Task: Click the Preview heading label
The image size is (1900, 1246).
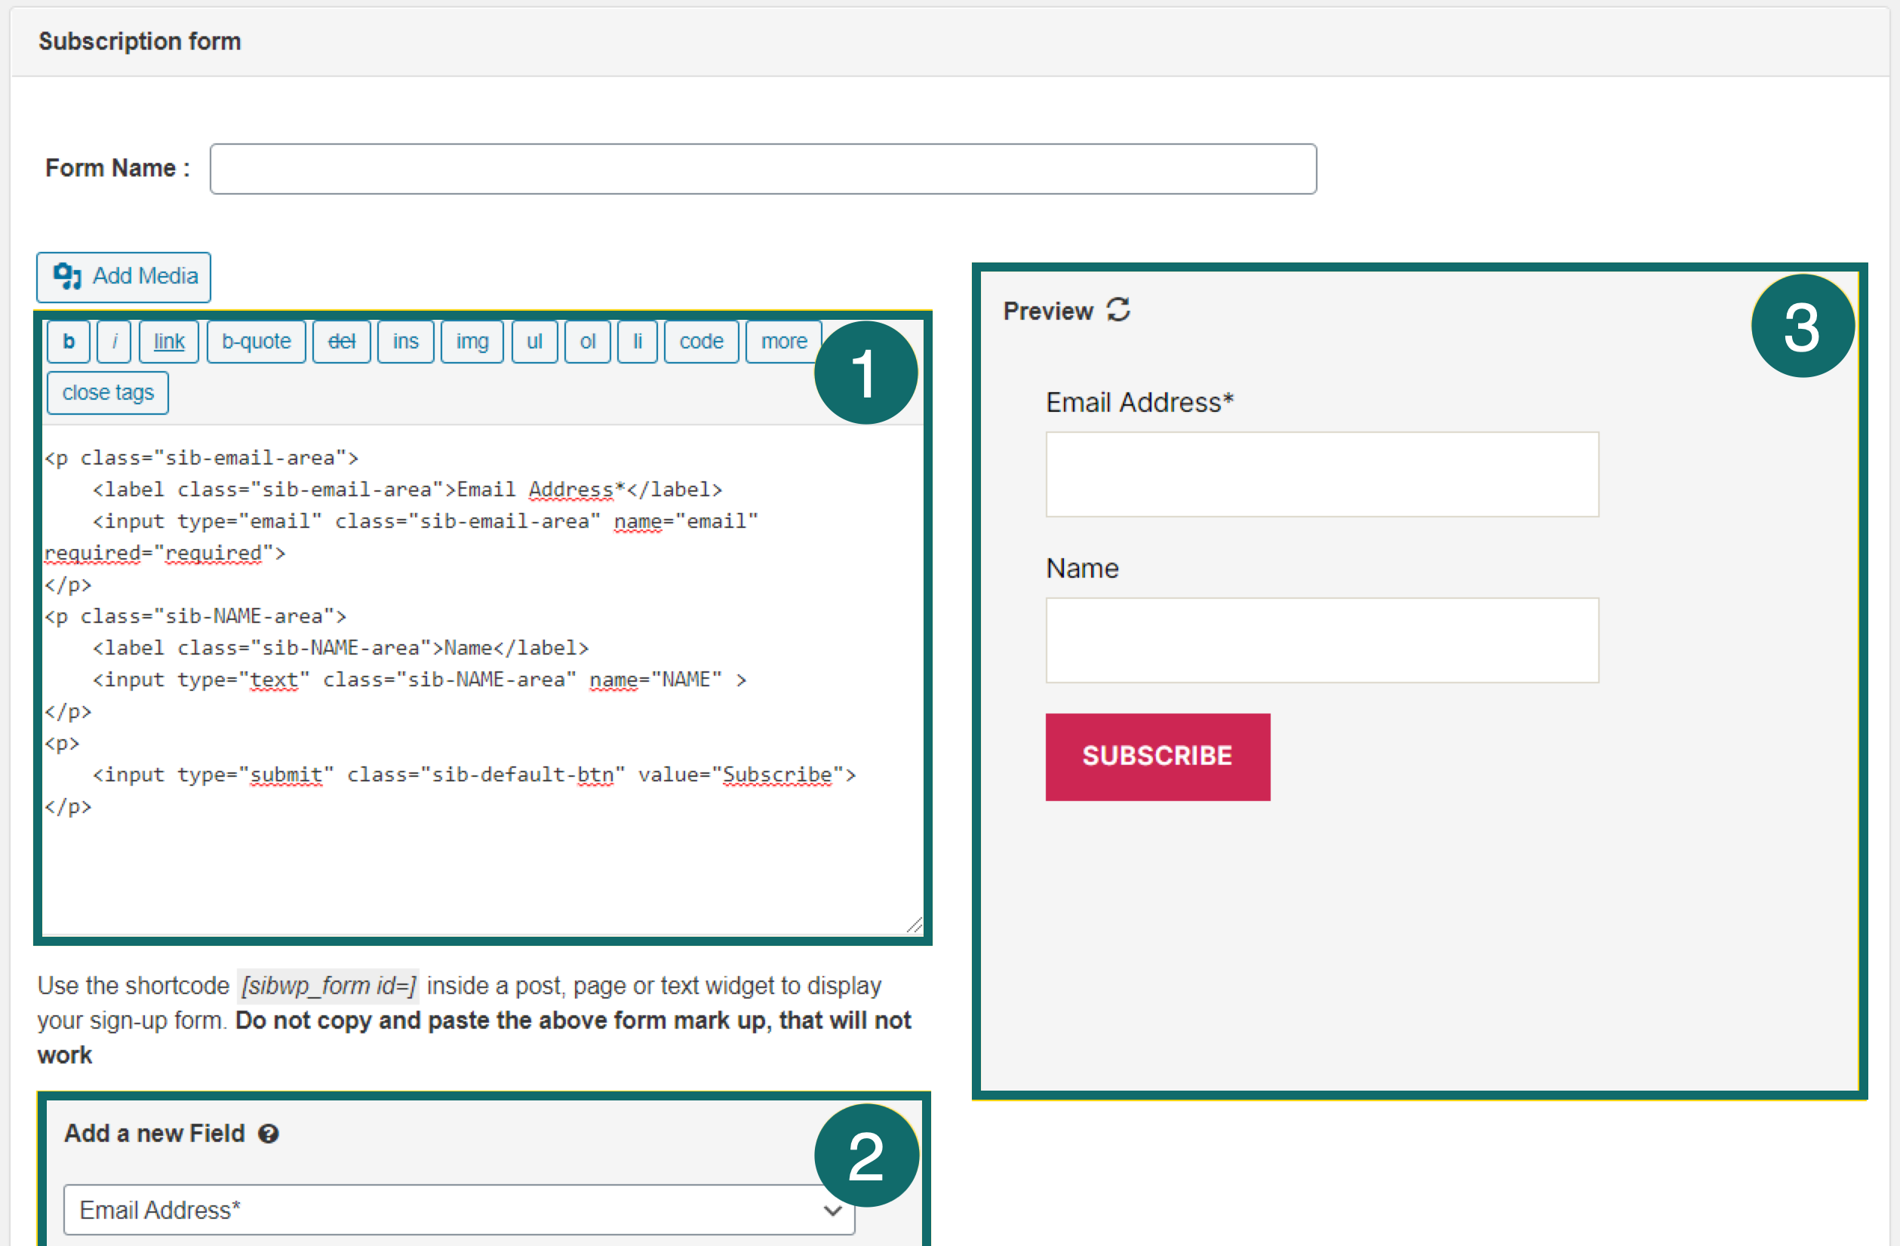Action: point(1047,311)
